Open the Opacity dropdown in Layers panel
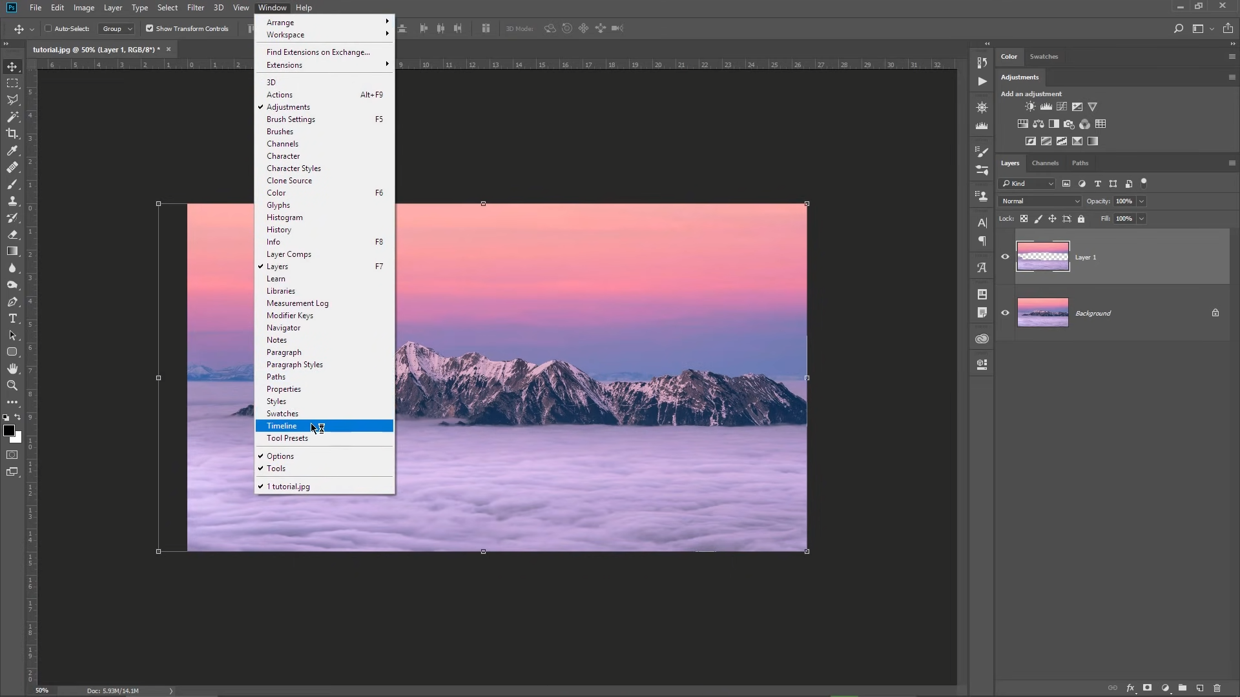Image resolution: width=1240 pixels, height=697 pixels. tap(1142, 201)
